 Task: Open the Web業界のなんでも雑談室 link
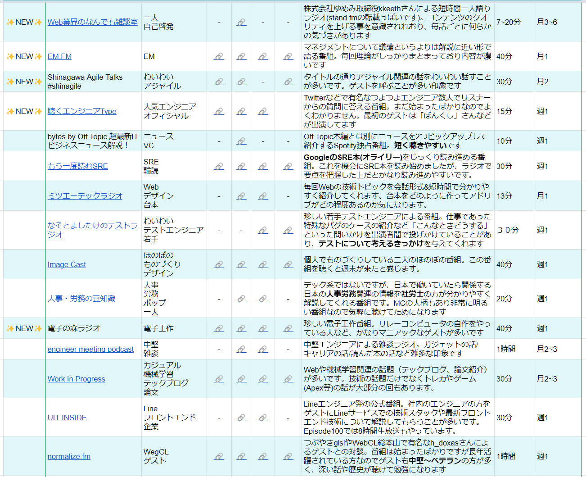click(93, 22)
